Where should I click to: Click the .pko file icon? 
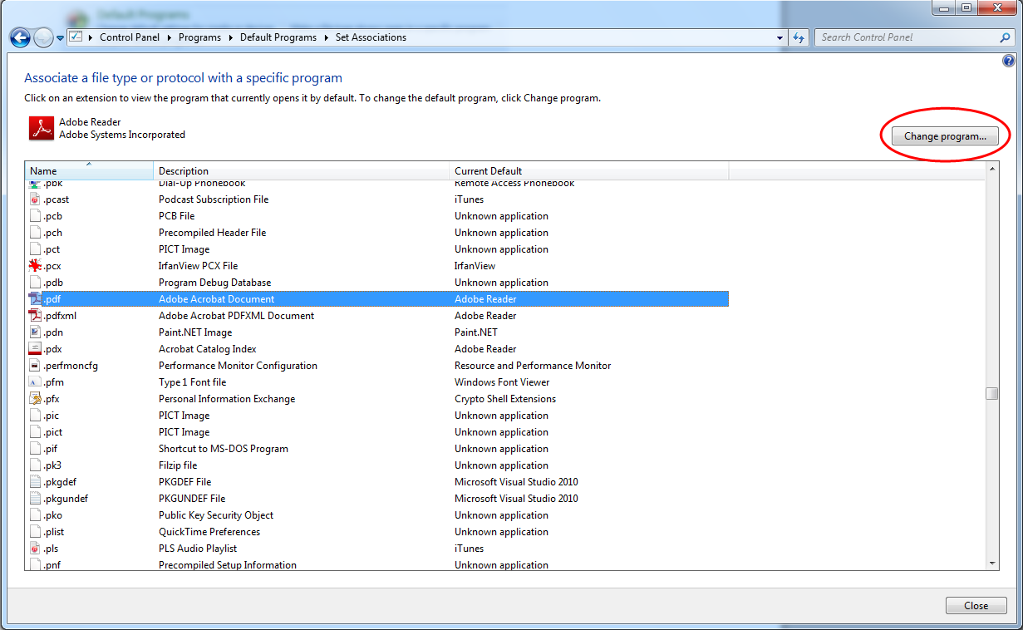[x=35, y=515]
